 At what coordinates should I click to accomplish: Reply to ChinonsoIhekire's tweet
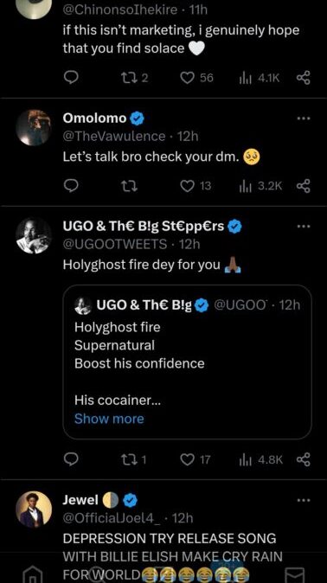click(x=71, y=78)
